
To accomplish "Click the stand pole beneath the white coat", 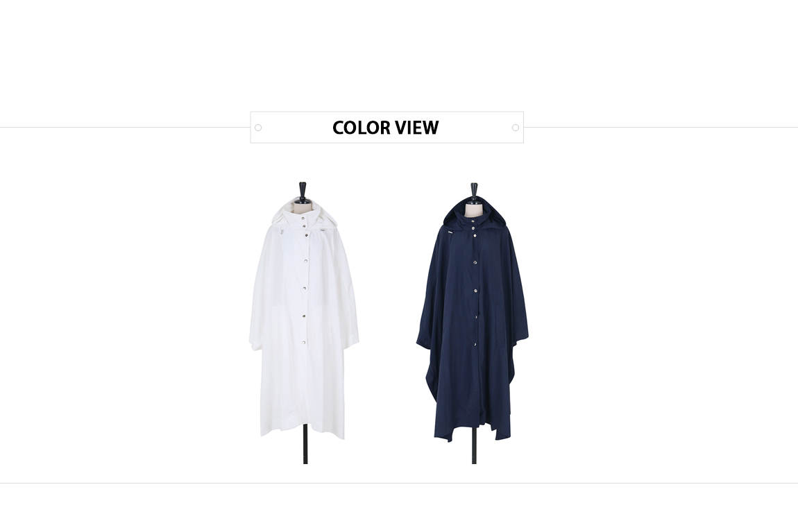I will pos(305,444).
